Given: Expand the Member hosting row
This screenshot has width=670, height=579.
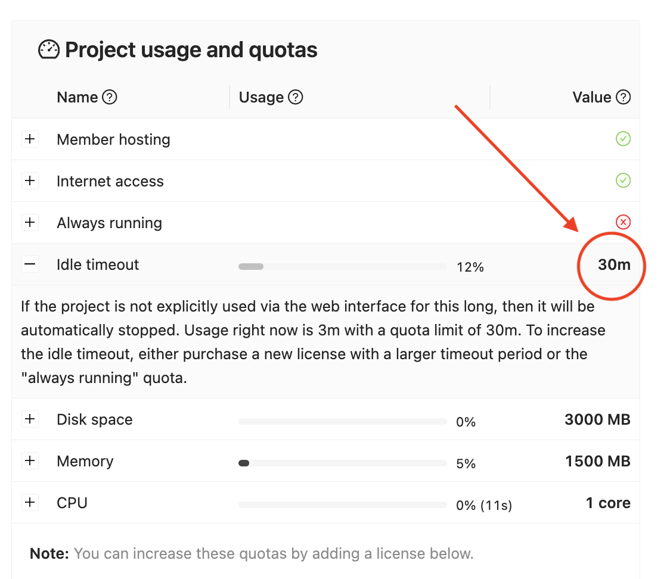Looking at the screenshot, I should (30, 139).
